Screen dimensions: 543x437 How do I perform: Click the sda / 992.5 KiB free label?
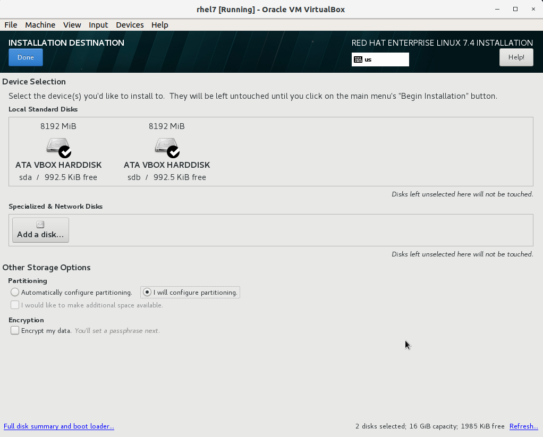[x=58, y=177]
